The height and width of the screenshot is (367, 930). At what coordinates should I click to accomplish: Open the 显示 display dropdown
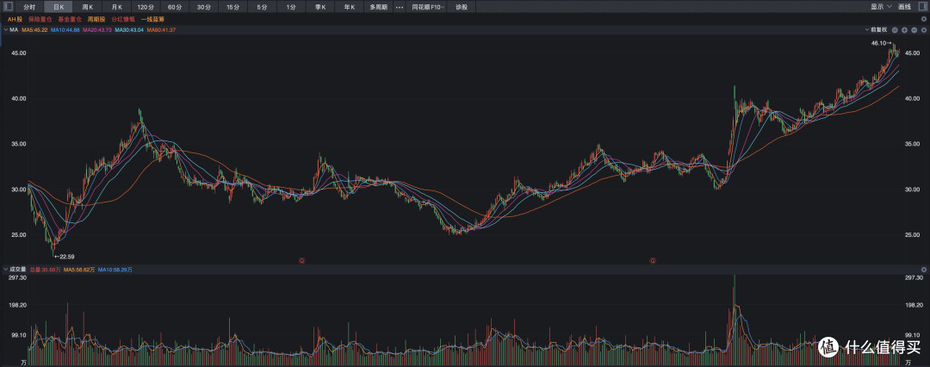[881, 7]
